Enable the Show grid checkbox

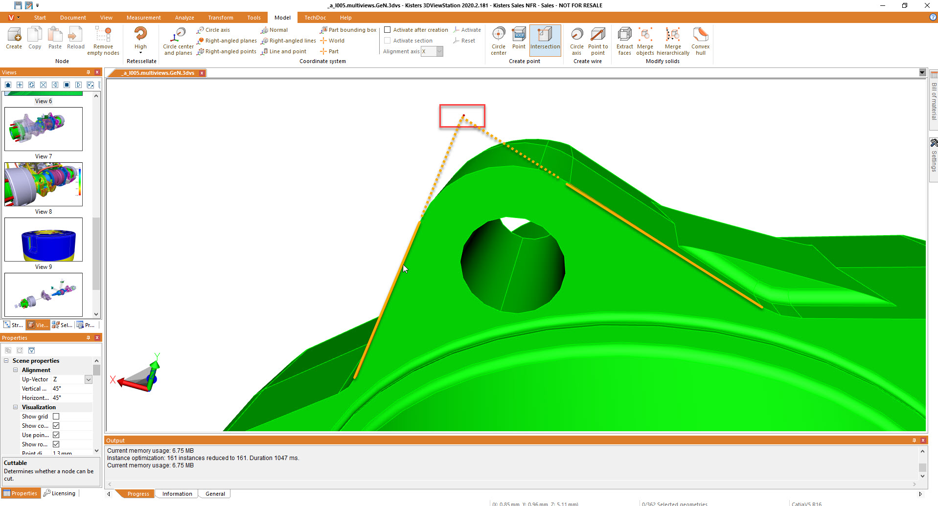(56, 417)
